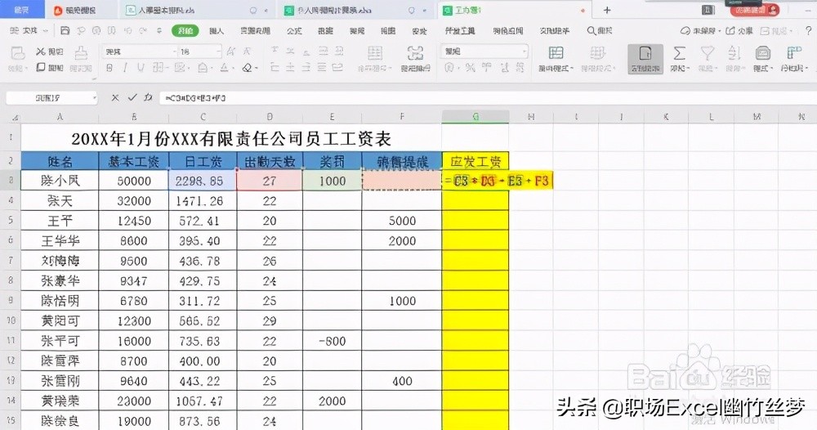Expand the Name Box dropdown arrow
This screenshot has width=817, height=430.
click(x=94, y=97)
